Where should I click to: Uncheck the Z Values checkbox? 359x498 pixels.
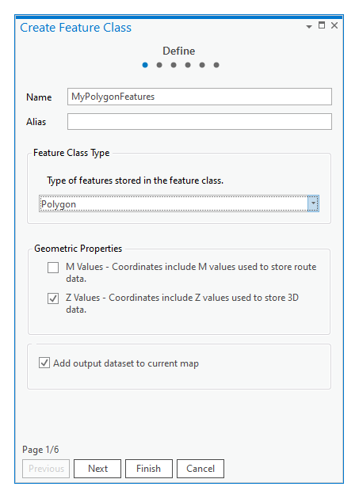pyautogui.click(x=53, y=298)
